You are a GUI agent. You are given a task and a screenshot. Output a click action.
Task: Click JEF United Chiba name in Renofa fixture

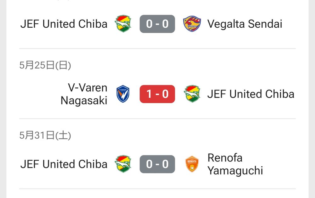(x=64, y=164)
